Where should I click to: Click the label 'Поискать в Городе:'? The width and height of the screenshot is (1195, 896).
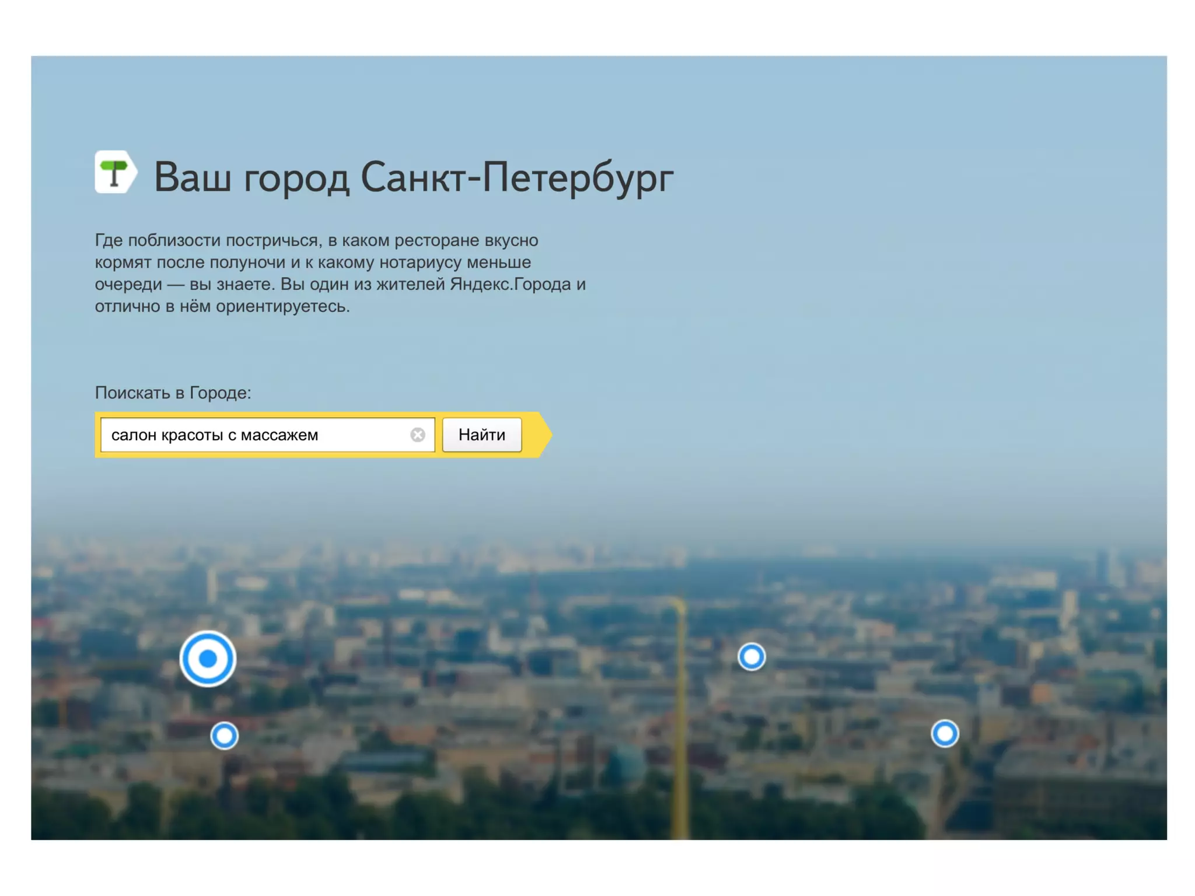tap(173, 393)
